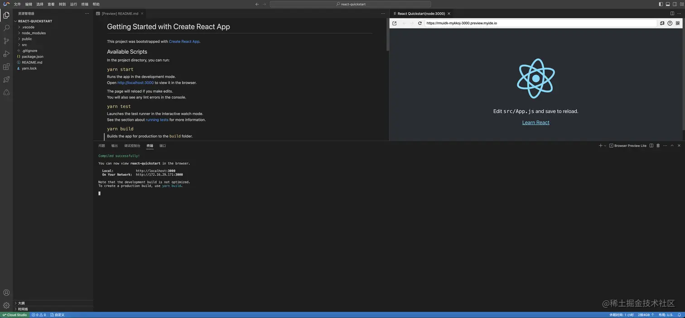Click the react-quickstart command center search box

coord(350,4)
